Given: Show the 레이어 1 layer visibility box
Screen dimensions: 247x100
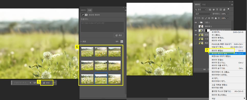Looking at the screenshot, I should click(196, 27).
